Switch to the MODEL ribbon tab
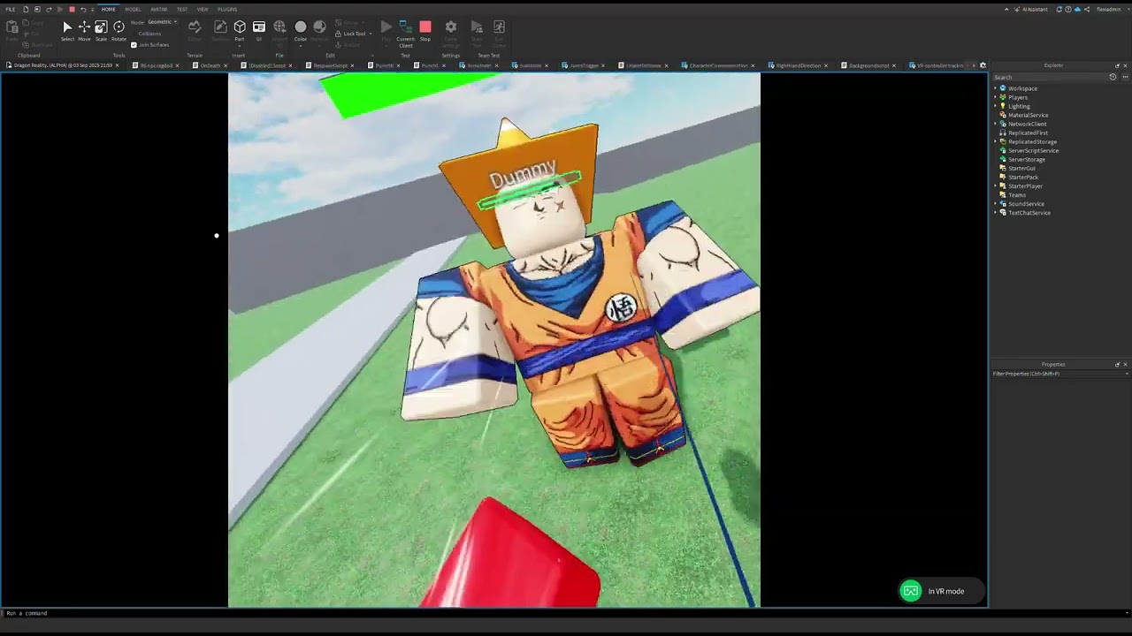 tap(133, 9)
